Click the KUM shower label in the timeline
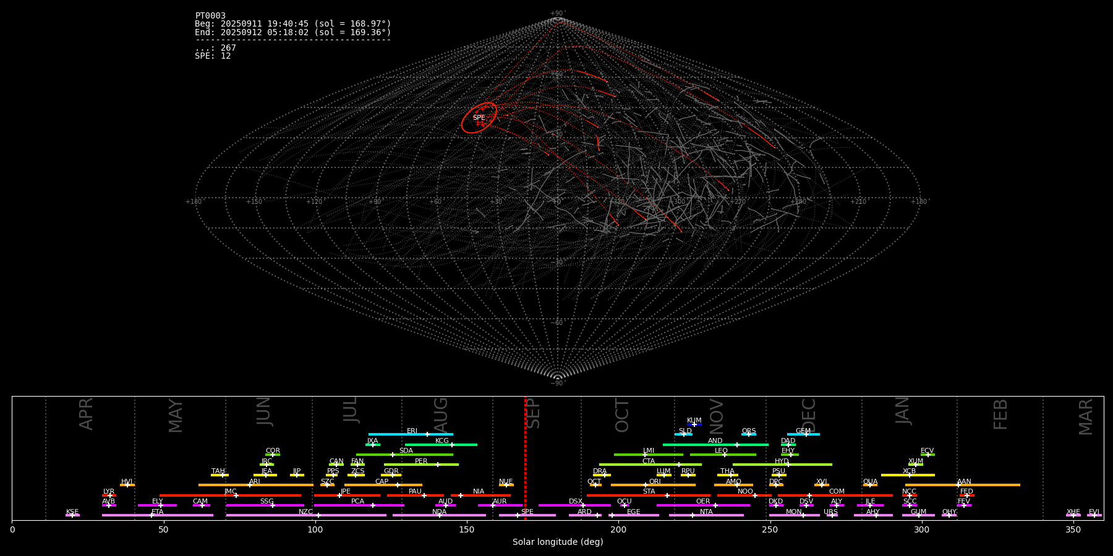Image resolution: width=1113 pixels, height=556 pixels. (x=694, y=420)
